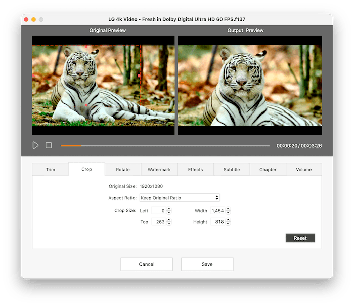This screenshot has width=354, height=306.
Task: Go to the Effects tab
Action: coord(195,170)
